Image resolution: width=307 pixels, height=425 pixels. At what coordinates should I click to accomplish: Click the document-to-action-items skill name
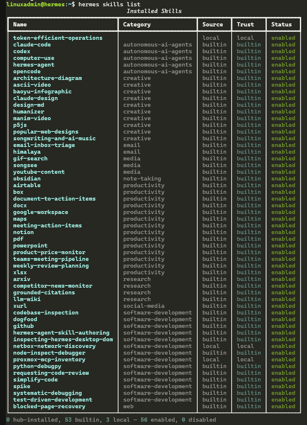point(54,198)
